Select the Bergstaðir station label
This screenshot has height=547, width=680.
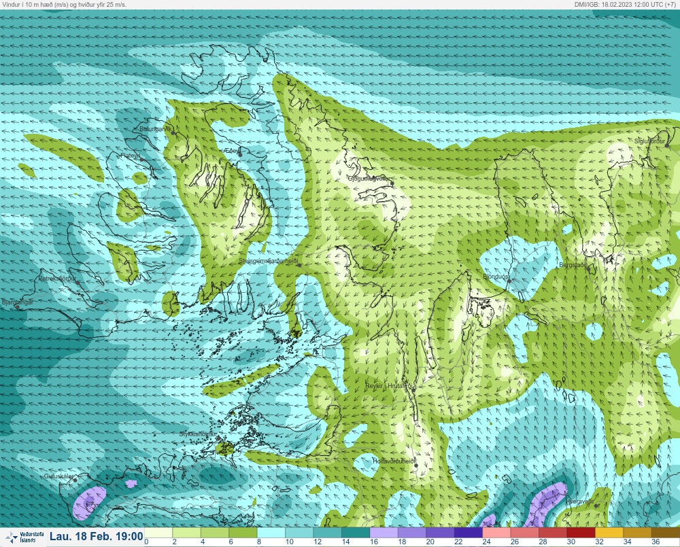(573, 265)
